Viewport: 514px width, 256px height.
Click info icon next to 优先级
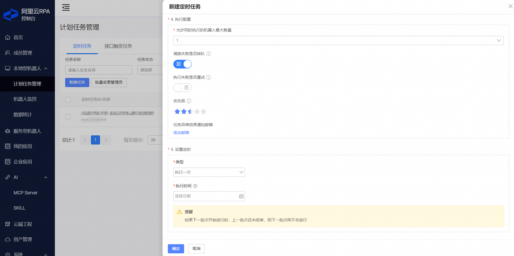(x=189, y=101)
